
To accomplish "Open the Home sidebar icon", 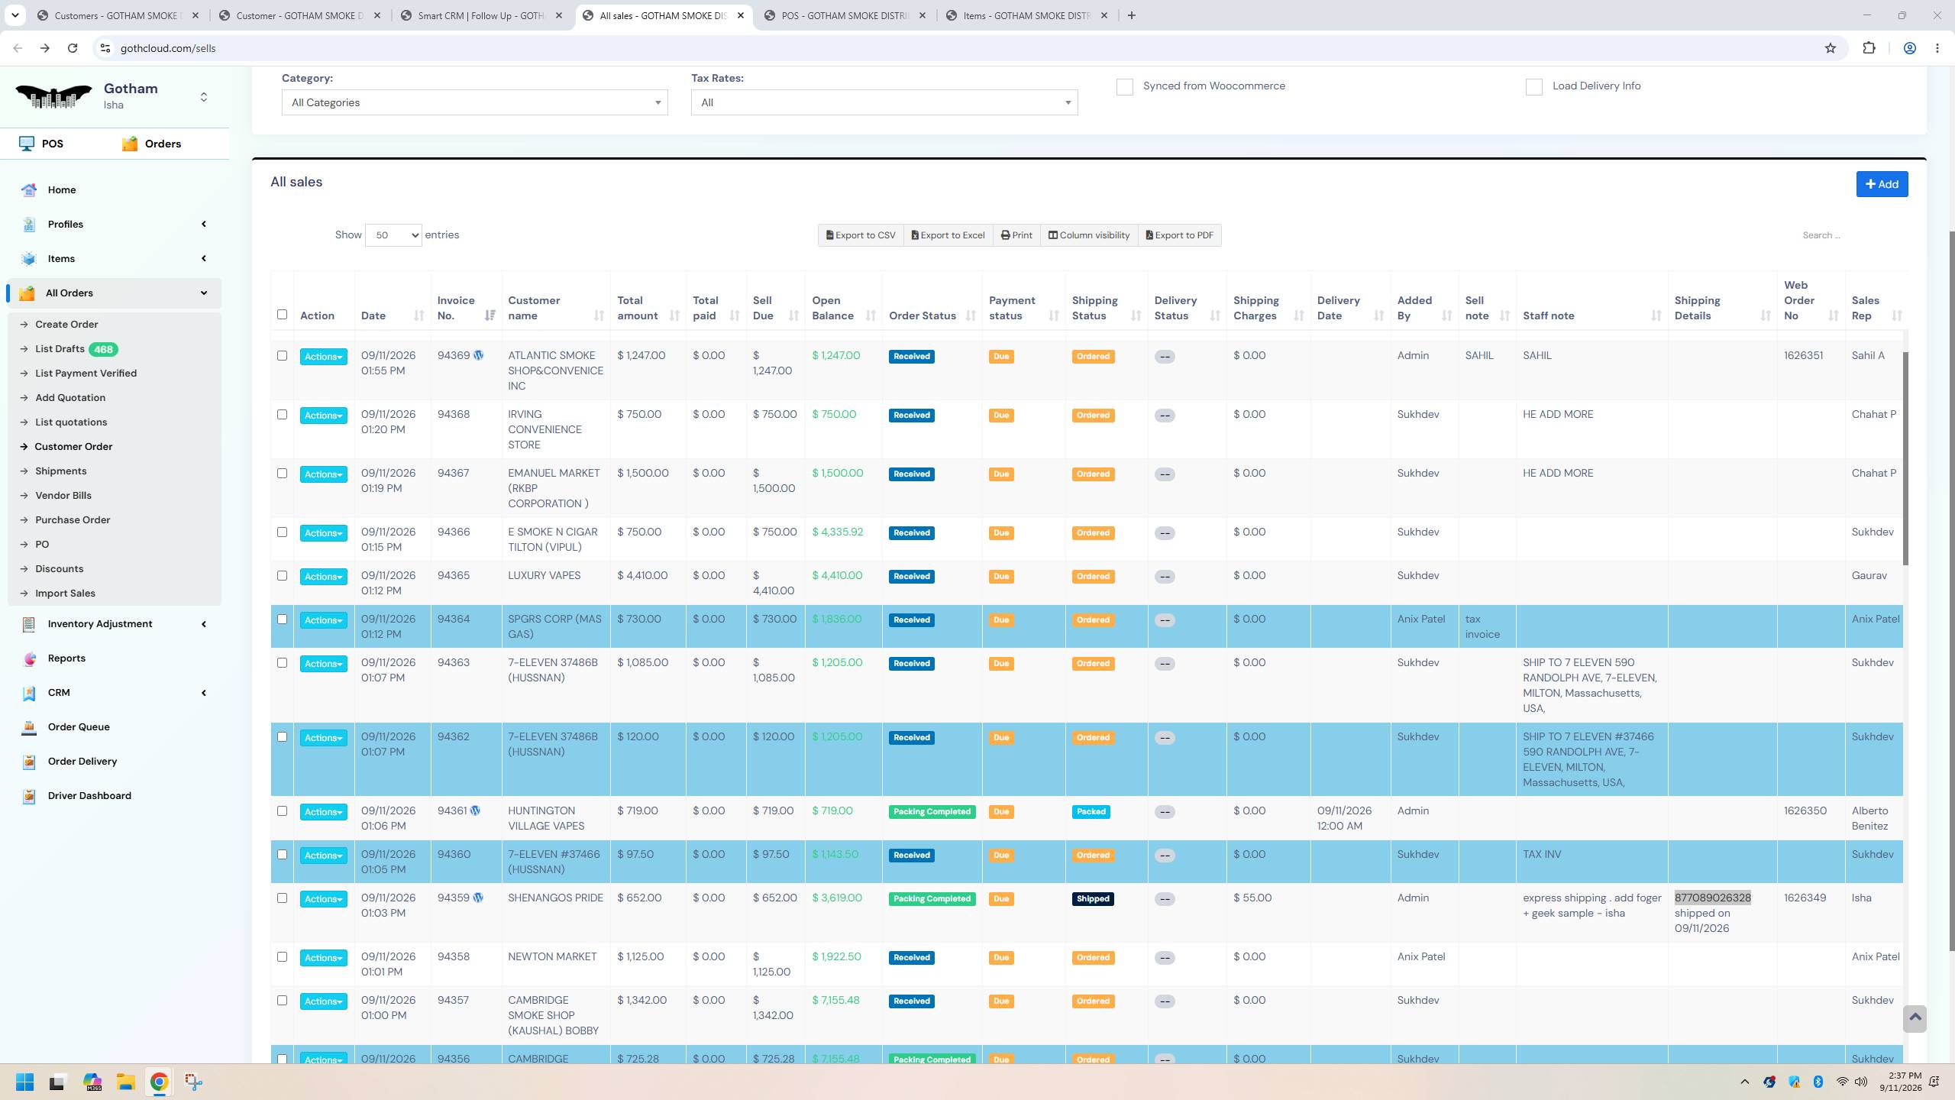I will point(29,190).
